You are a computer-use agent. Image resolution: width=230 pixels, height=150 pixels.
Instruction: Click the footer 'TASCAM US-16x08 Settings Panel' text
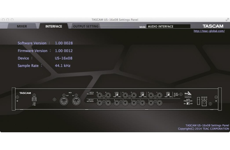click(x=207, y=125)
